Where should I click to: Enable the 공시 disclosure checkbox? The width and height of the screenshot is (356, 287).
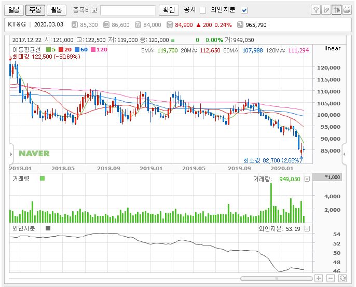tap(202, 10)
